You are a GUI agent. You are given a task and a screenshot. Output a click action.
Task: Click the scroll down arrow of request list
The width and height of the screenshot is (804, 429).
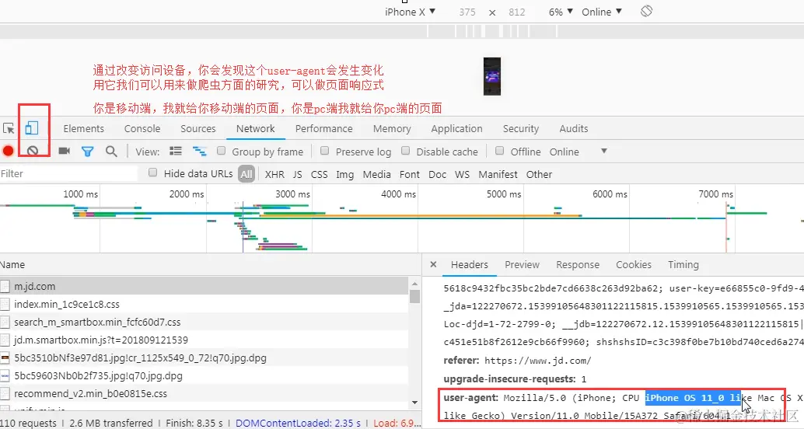point(414,403)
